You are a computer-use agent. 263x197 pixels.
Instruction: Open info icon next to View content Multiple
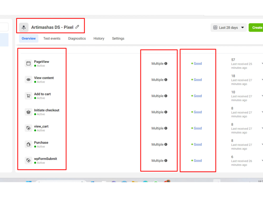point(166,80)
